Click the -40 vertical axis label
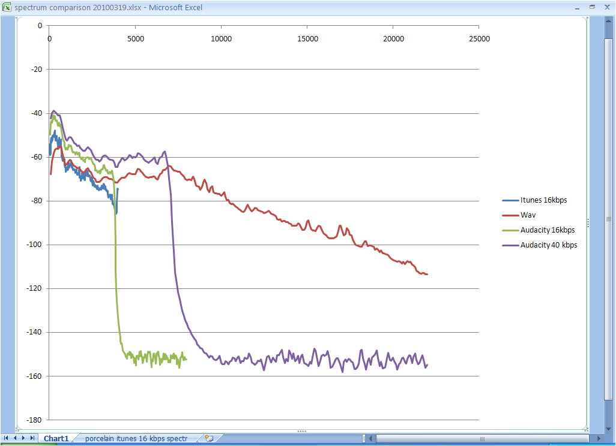The image size is (616, 446). click(37, 113)
